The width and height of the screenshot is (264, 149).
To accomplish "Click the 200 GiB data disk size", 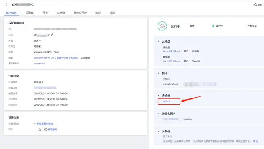I will pos(196,62).
